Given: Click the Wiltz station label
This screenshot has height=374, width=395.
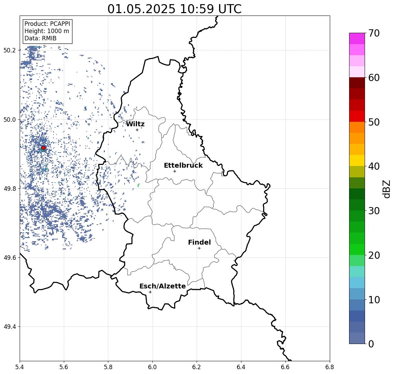Looking at the screenshot, I should (x=135, y=124).
